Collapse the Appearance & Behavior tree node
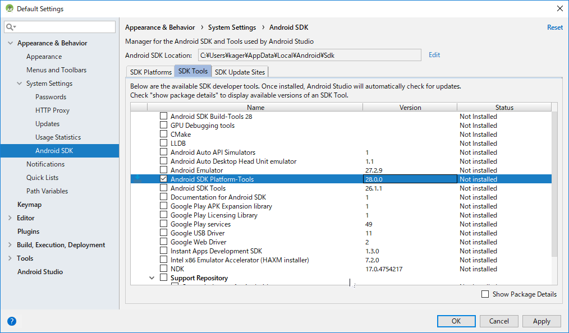The height and width of the screenshot is (333, 569). 10,43
